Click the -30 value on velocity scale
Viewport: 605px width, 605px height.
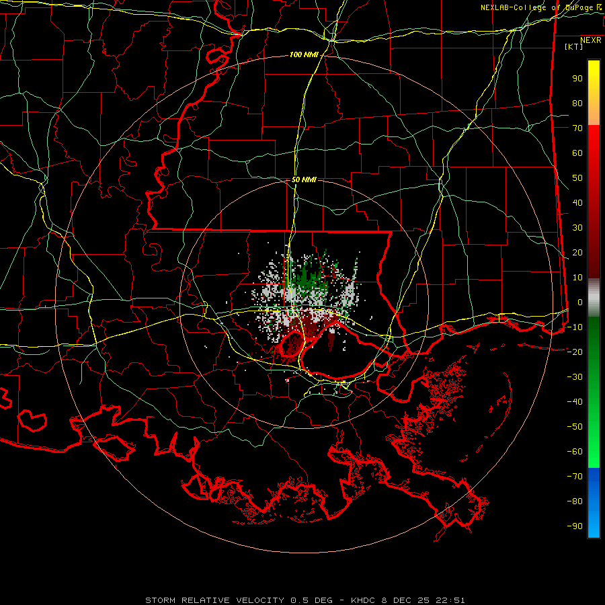[575, 377]
